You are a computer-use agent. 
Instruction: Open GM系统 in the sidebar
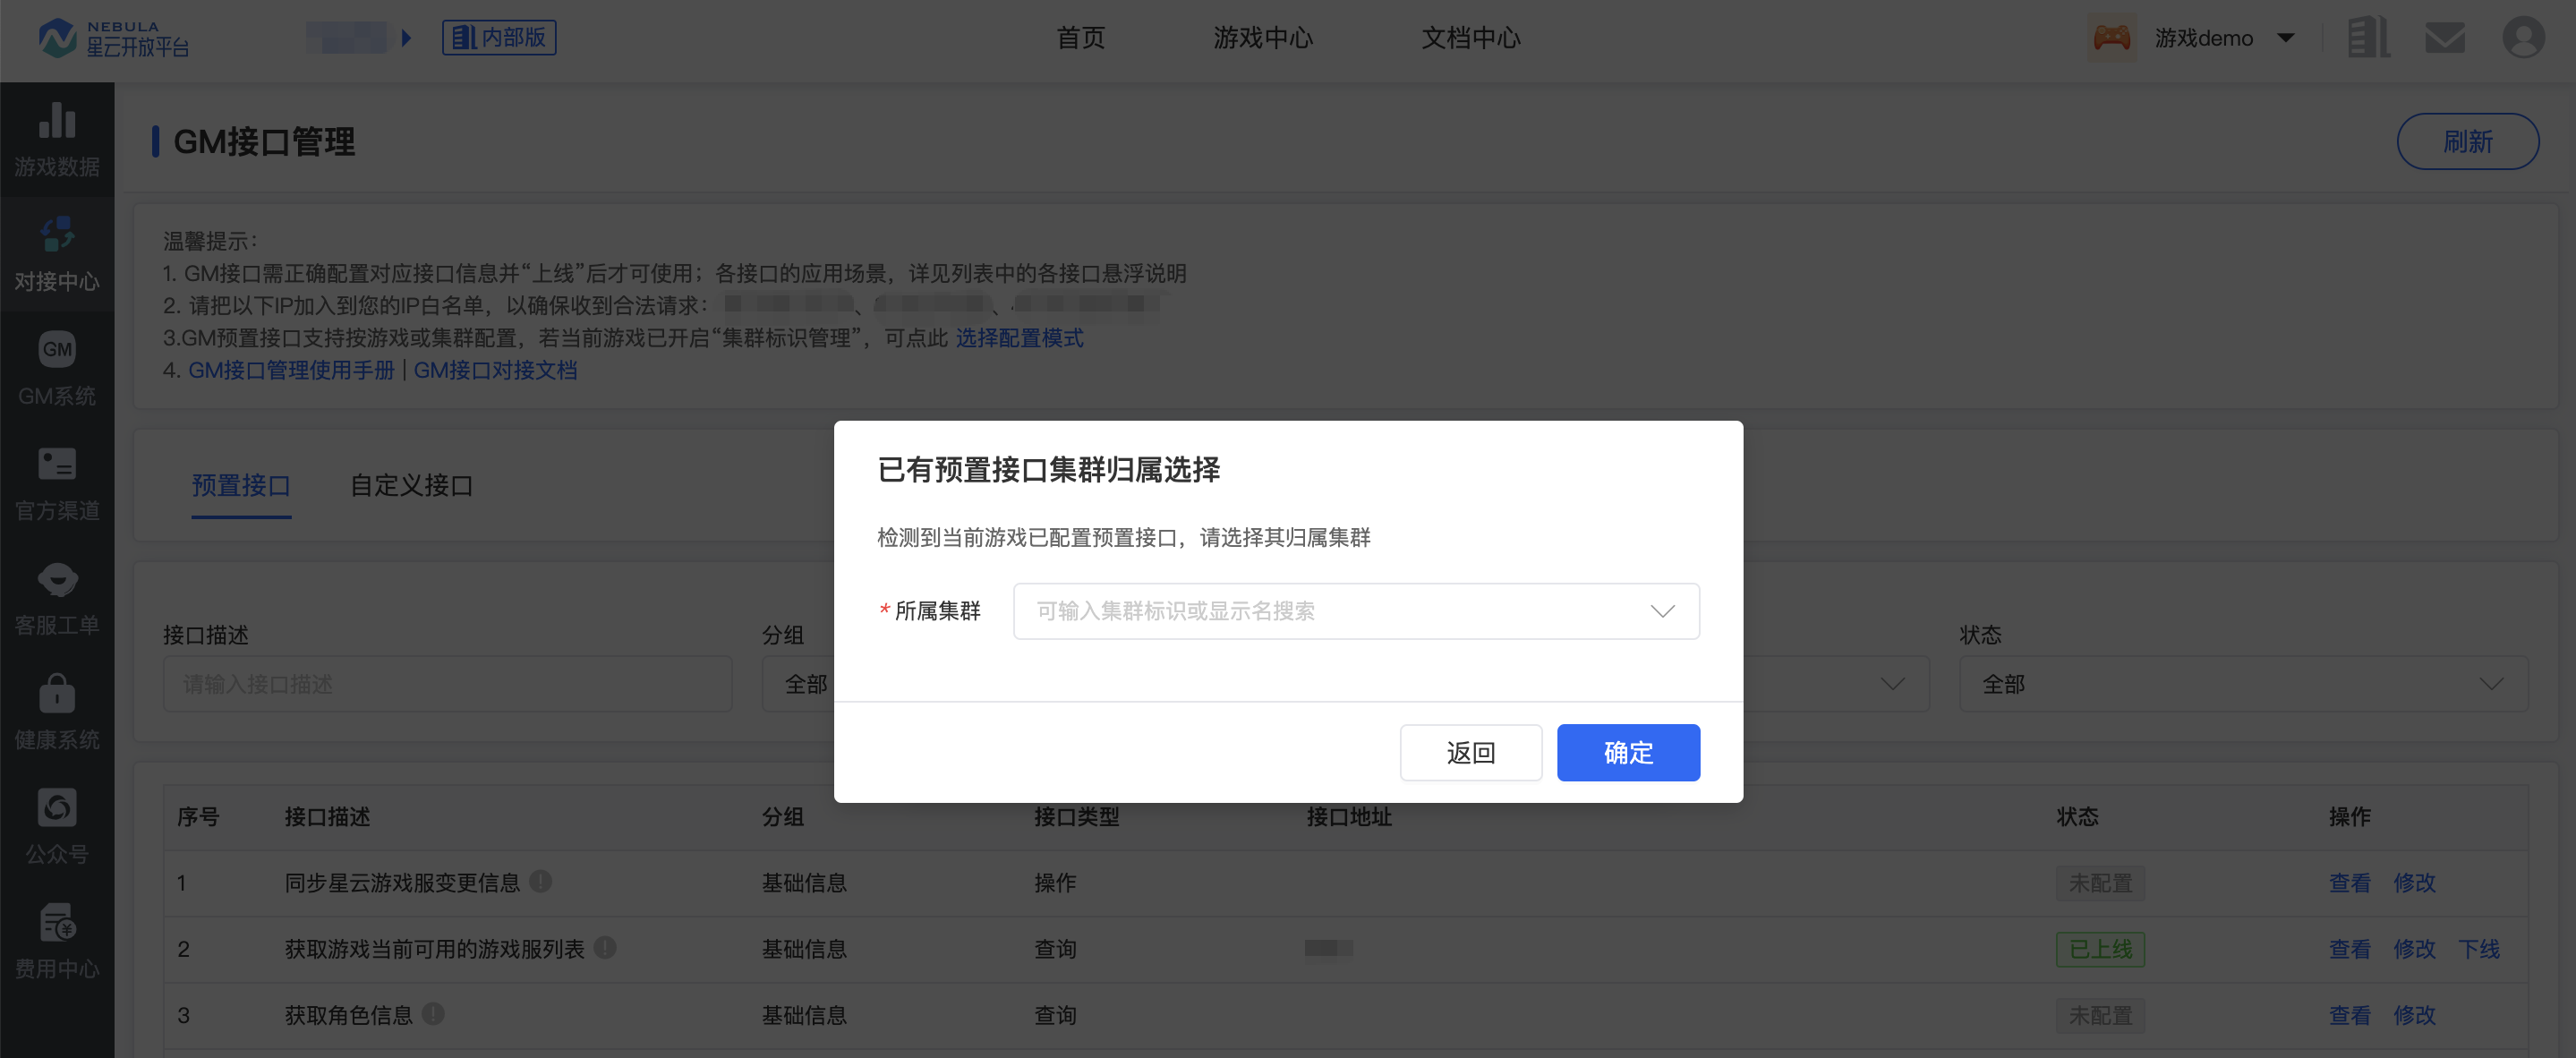57,370
